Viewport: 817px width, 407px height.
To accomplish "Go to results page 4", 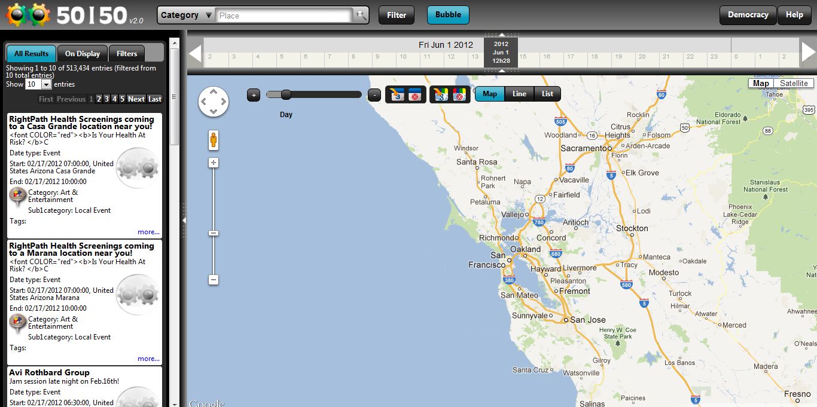I will [x=114, y=99].
